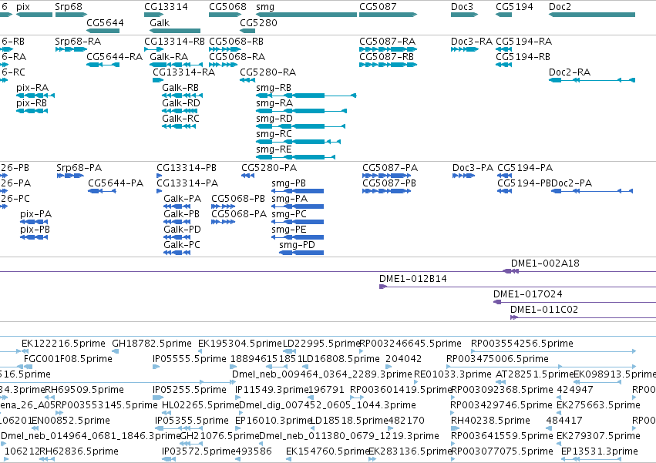Screen dimensions: 656x463
Task: Open BAC clone DME1-017O24
Action: [528, 294]
